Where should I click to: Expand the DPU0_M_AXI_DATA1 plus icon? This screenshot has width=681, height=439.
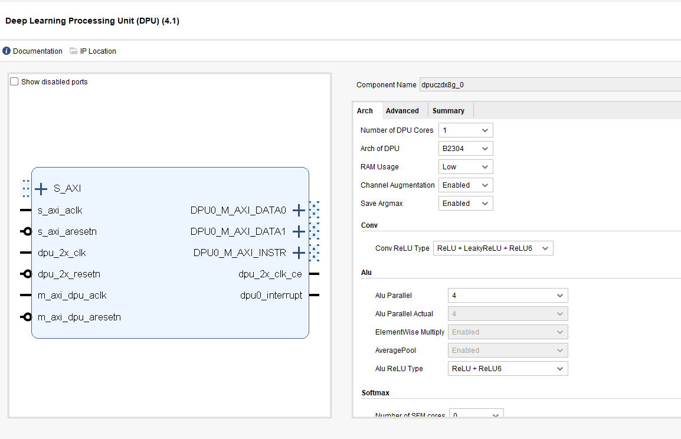point(299,231)
